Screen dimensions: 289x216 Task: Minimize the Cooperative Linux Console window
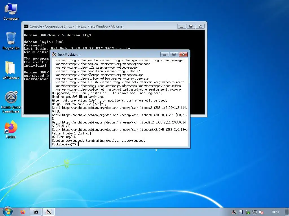click(181, 26)
